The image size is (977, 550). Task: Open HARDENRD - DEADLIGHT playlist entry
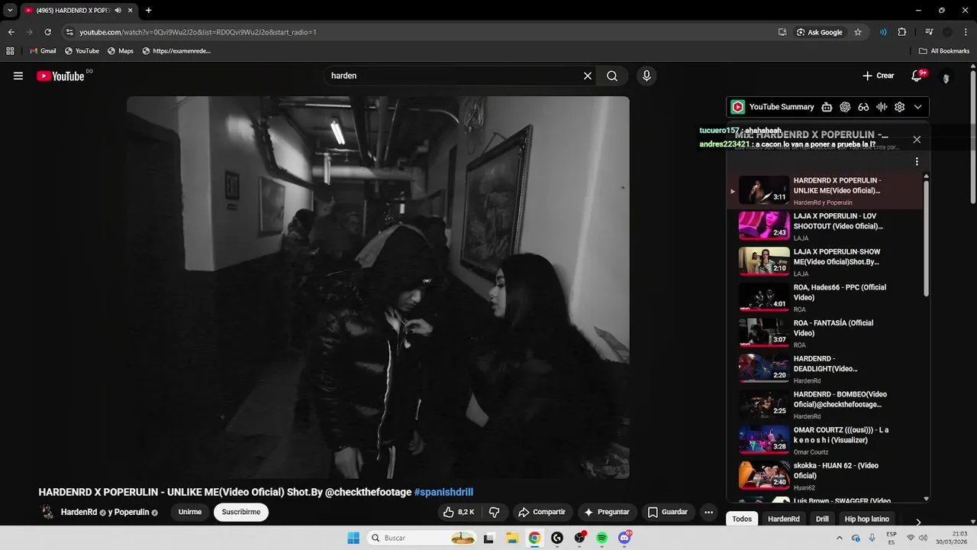pyautogui.click(x=826, y=369)
